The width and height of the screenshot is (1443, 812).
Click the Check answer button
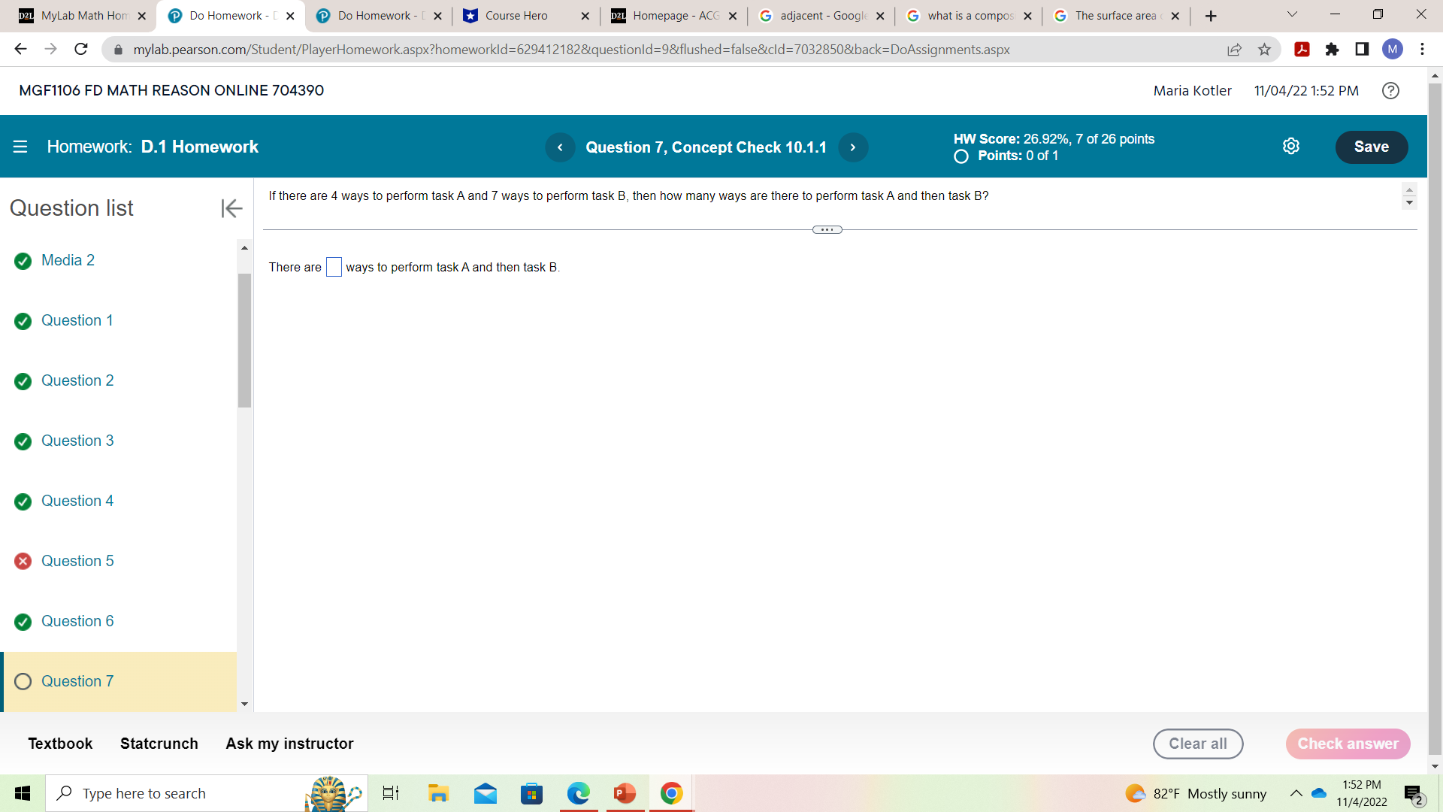(x=1348, y=744)
